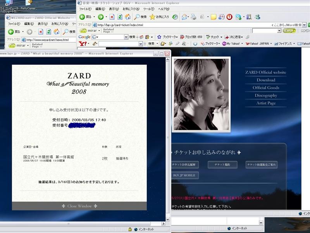Click the BGV window address bar URL
The height and width of the screenshot is (233, 310).
click(120, 25)
